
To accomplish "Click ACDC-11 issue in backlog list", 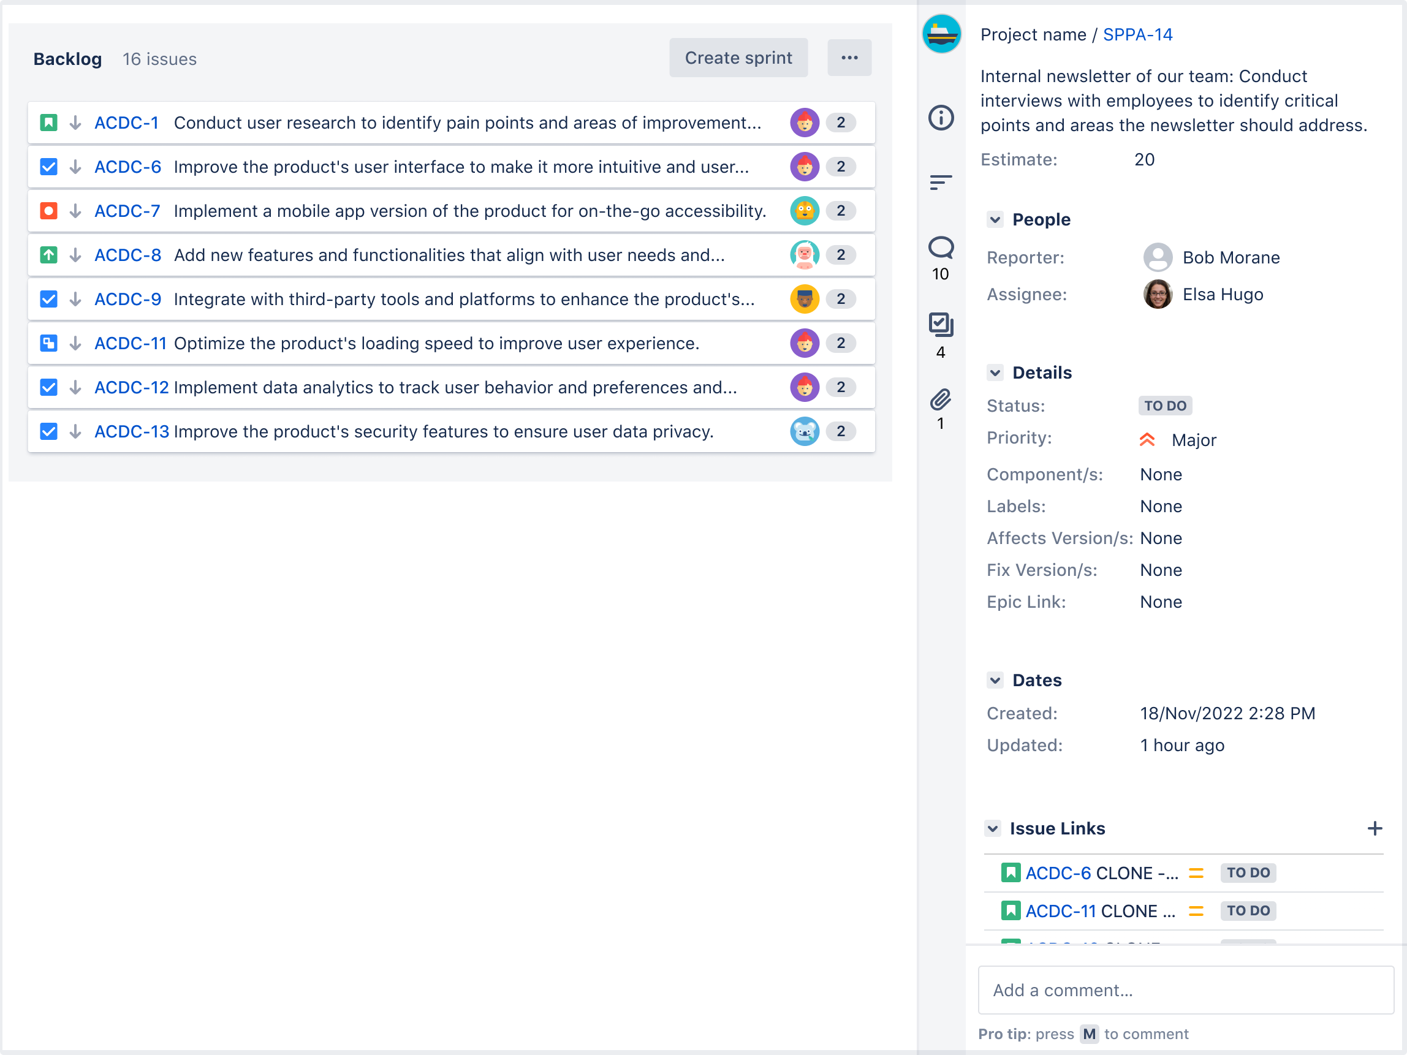I will click(130, 342).
